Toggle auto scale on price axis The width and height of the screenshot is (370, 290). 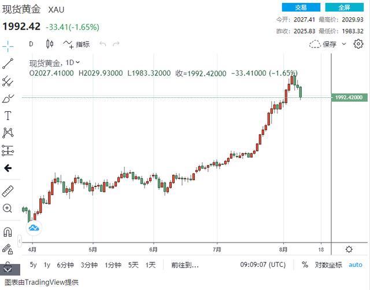355,265
